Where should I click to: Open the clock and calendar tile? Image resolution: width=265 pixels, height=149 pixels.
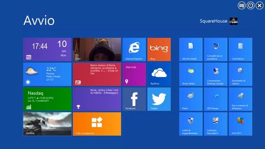[47, 50]
